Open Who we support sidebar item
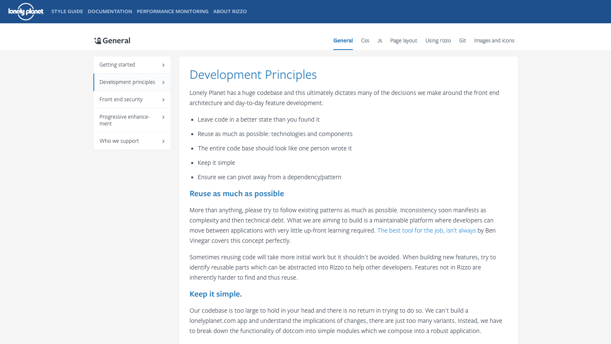611x344 pixels. point(132,141)
